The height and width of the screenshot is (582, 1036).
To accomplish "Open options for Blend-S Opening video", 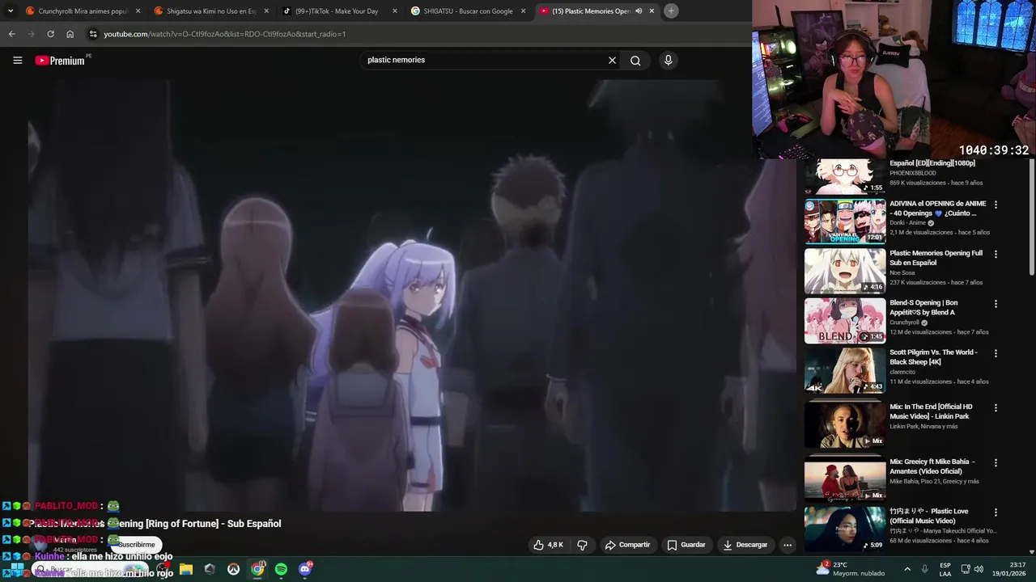I will (996, 304).
